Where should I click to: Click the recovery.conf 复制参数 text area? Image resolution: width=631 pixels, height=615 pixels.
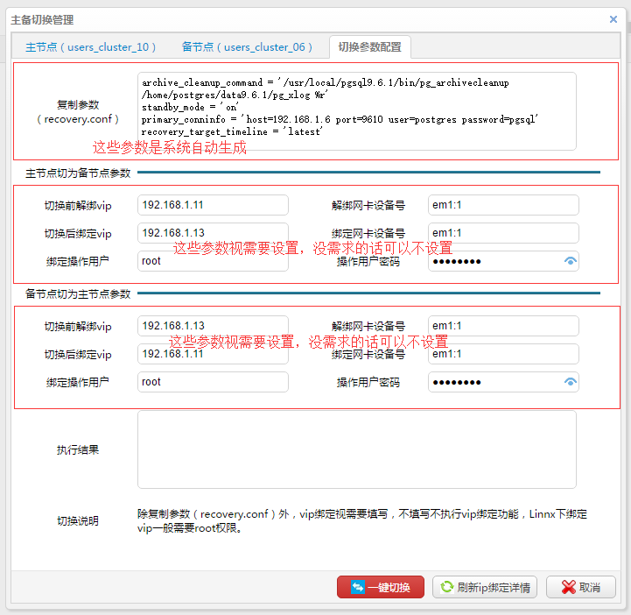click(356, 110)
